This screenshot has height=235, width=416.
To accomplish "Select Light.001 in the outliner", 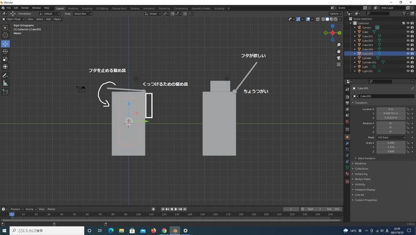I will (367, 71).
